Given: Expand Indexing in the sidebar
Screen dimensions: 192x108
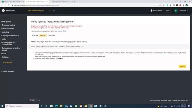Looking at the screenshot, I should click(5, 32).
